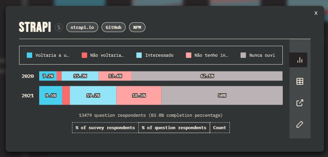Click the 'Interessado' legend label
The width and height of the screenshot is (328, 157).
[159, 55]
